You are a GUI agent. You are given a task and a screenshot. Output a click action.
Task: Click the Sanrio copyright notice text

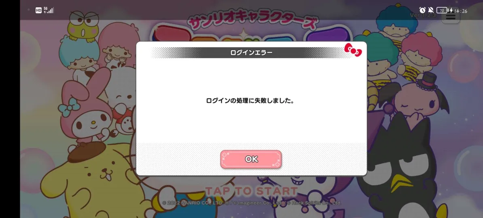pyautogui.click(x=252, y=203)
